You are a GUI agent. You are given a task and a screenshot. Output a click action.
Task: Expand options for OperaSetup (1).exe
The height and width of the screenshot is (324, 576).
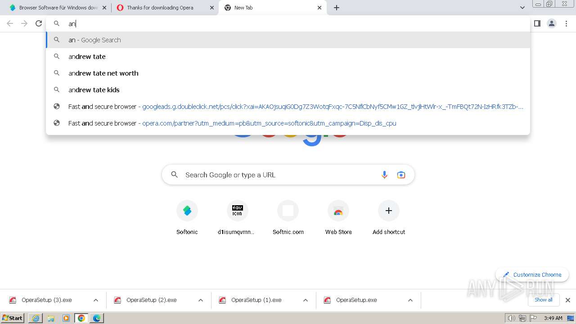click(306, 300)
